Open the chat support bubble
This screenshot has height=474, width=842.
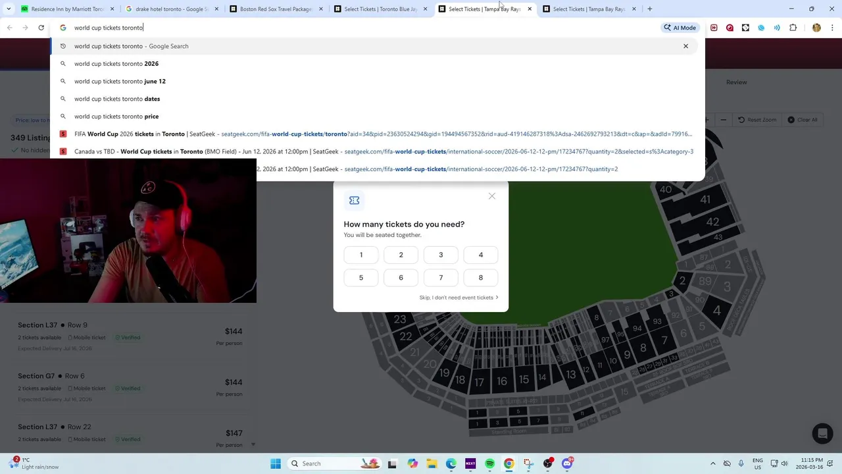[822, 433]
